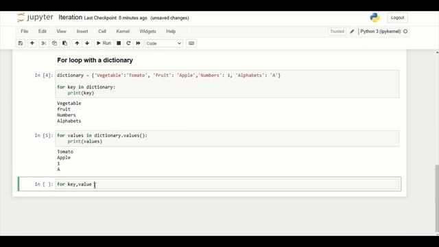Rename the notebook titled Iteration
Screen dimensions: 439x247
click(70, 17)
